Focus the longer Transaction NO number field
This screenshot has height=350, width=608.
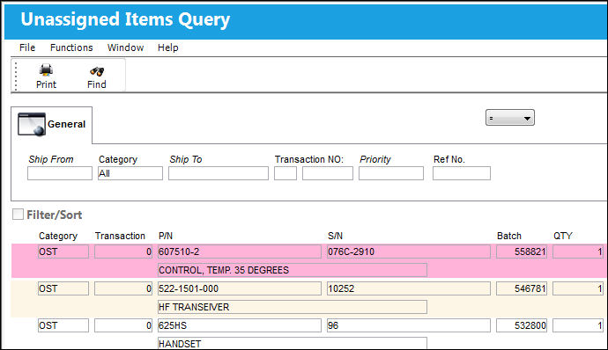pyautogui.click(x=328, y=173)
